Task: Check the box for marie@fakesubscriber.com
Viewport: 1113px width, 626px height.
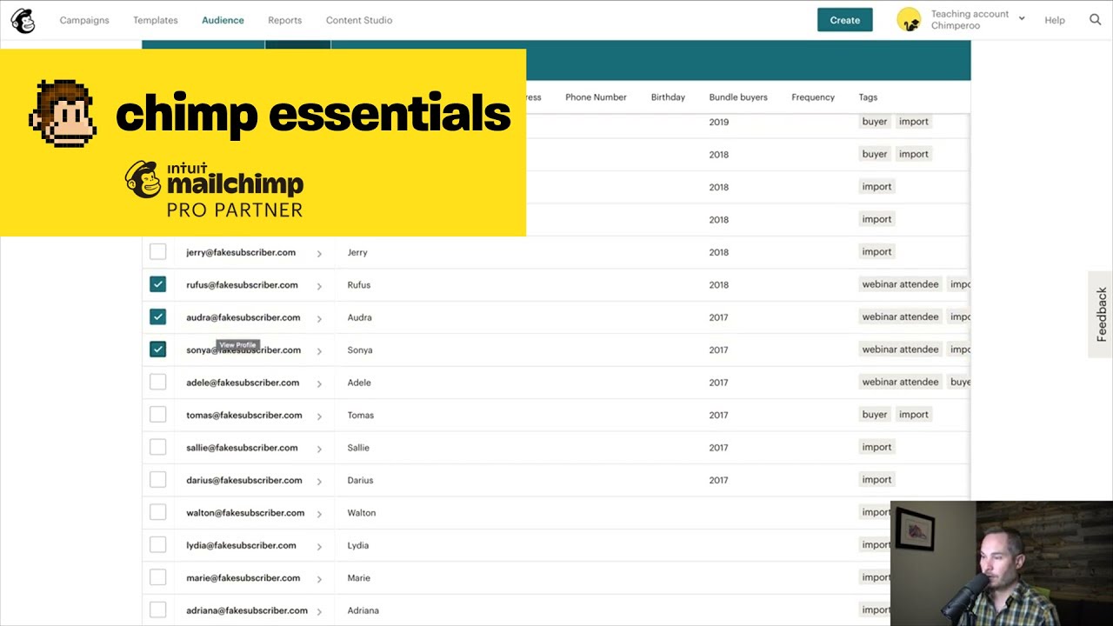Action: point(157,578)
